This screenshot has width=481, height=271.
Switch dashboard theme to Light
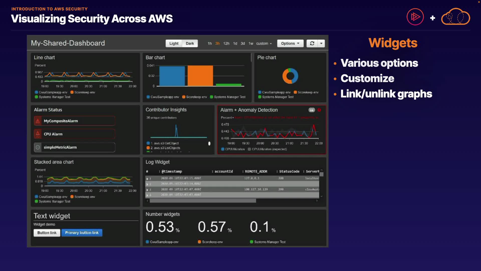[x=174, y=43]
